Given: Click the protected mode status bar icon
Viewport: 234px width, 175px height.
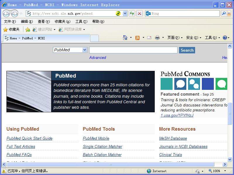Looking at the screenshot, I should point(198,171).
